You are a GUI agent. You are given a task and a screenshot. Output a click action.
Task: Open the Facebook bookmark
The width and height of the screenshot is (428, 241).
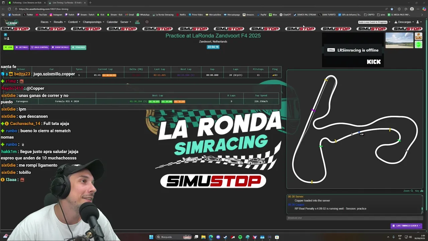pos(15,15)
